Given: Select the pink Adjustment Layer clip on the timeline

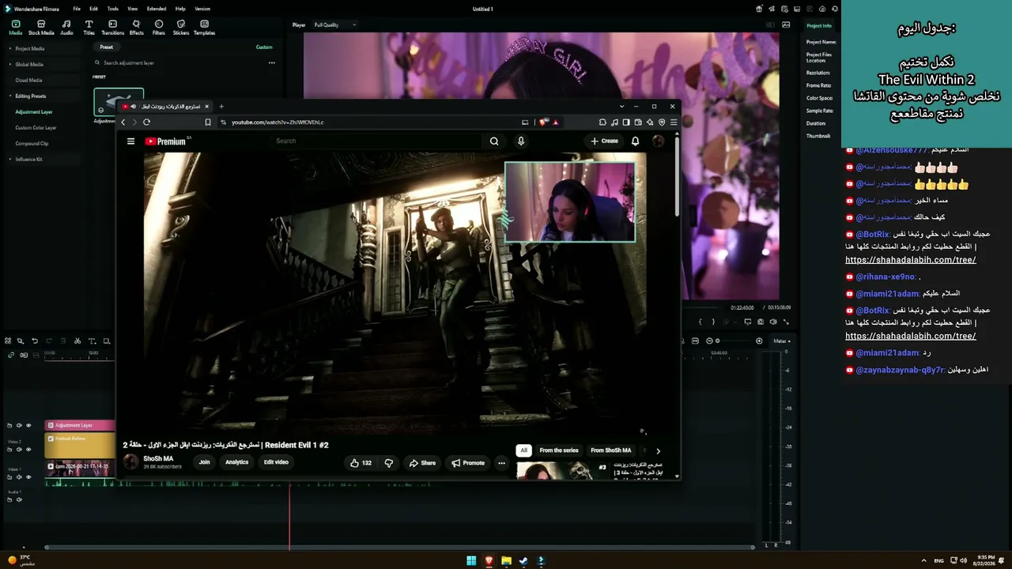Looking at the screenshot, I should [80, 425].
